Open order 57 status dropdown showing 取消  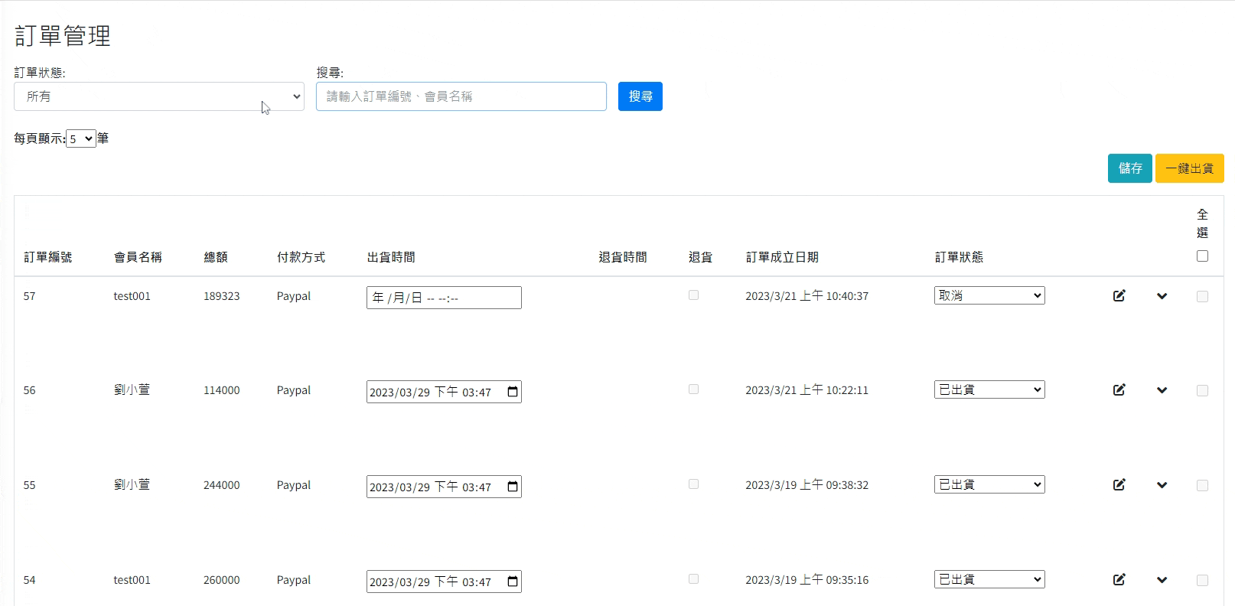tap(989, 295)
